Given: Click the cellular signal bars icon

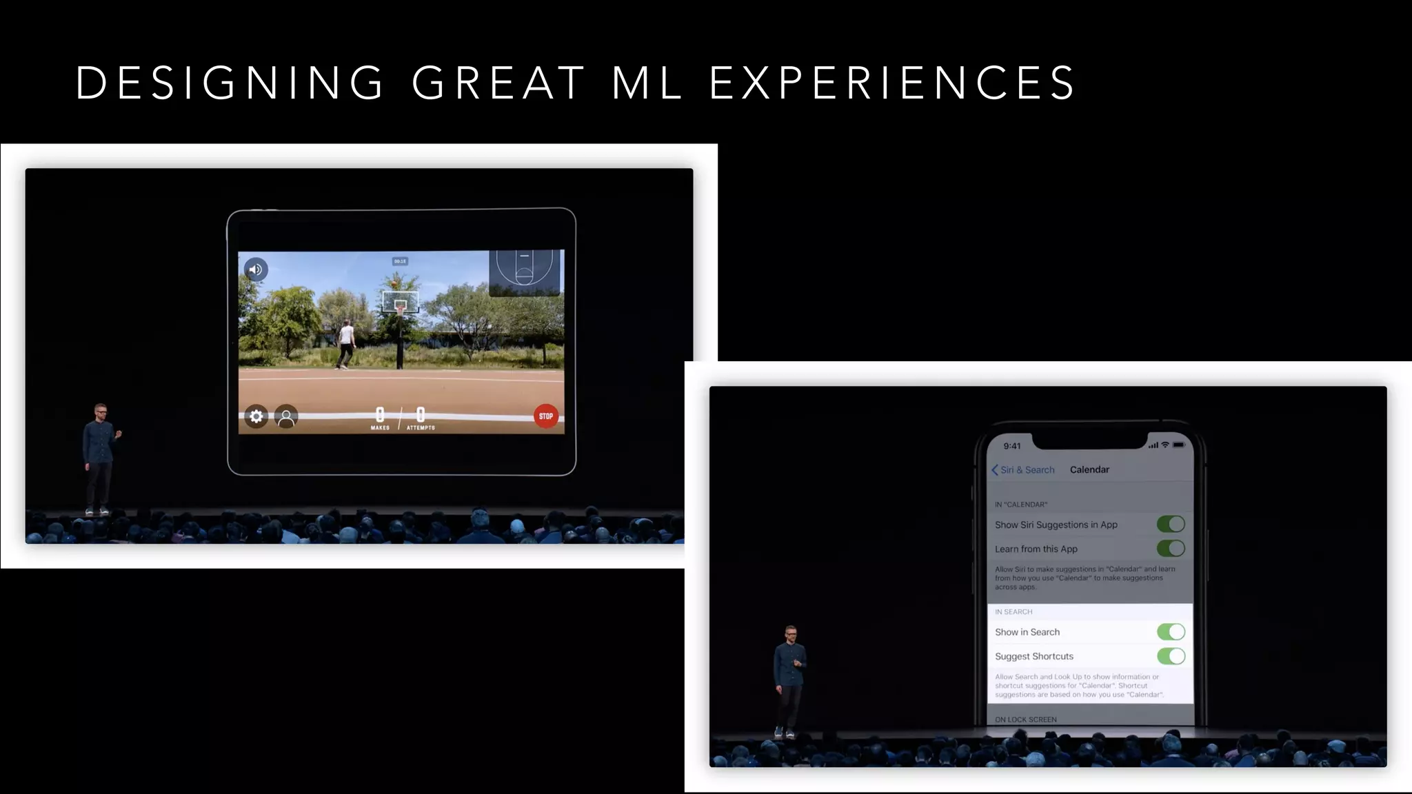Looking at the screenshot, I should point(1153,446).
